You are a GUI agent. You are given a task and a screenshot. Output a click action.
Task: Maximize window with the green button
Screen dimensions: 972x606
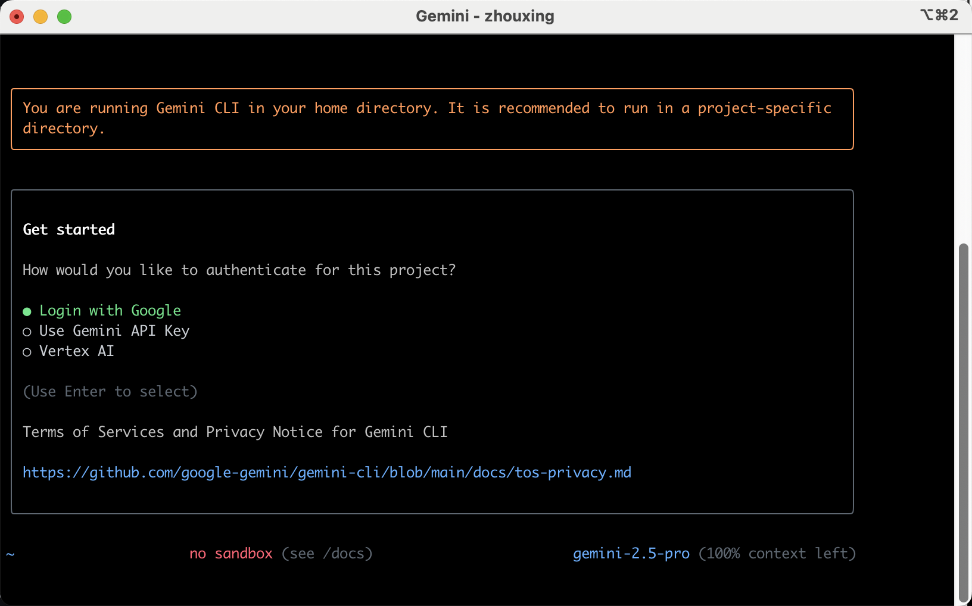pyautogui.click(x=64, y=17)
